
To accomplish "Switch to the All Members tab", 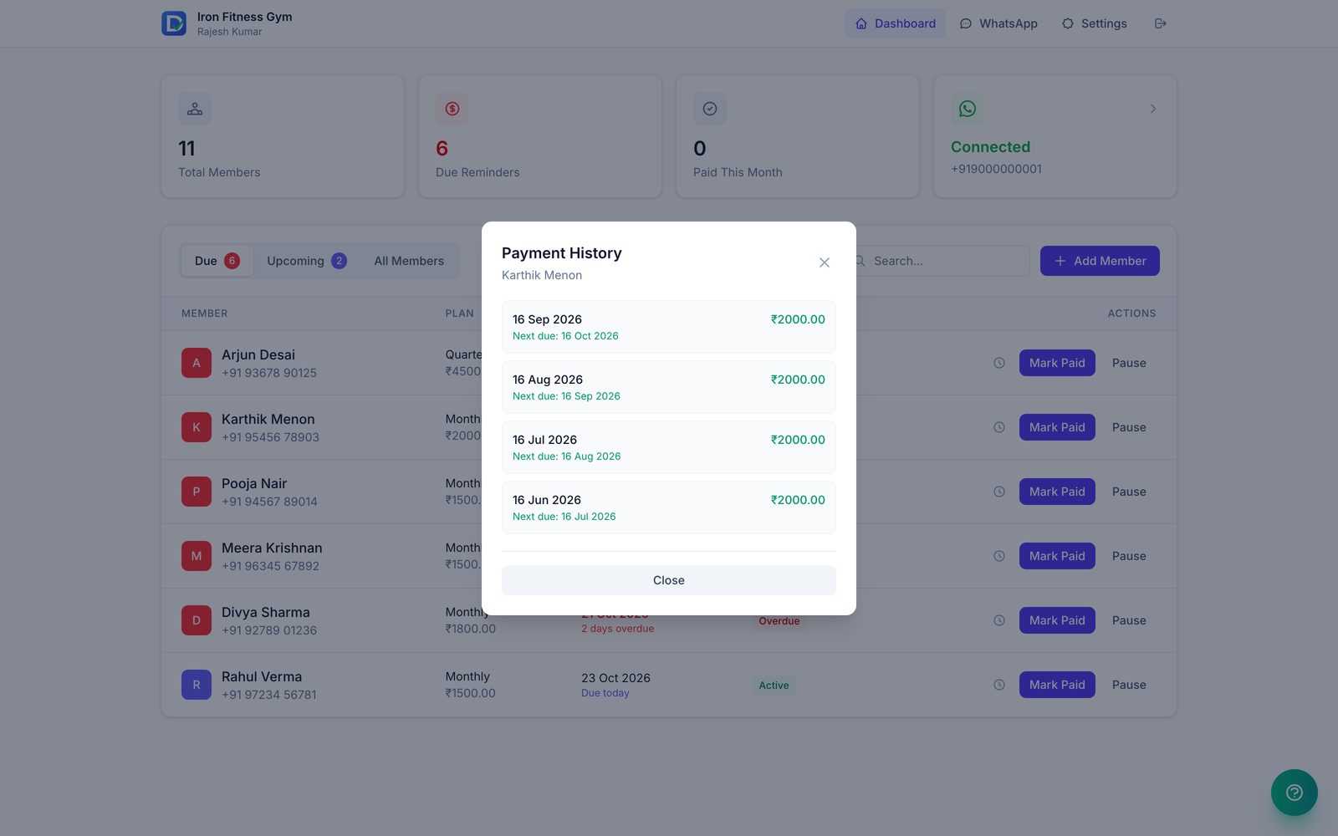I will click(409, 261).
